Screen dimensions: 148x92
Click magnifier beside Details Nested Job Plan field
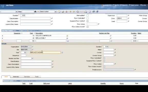pyautogui.click(x=33, y=58)
